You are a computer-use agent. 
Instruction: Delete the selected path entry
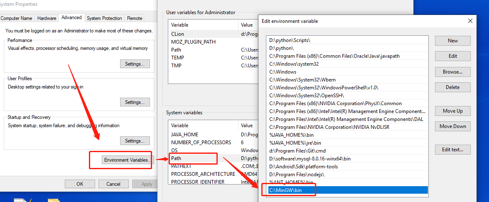(452, 87)
